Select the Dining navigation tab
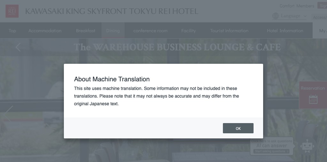Image resolution: width=327 pixels, height=162 pixels. pyautogui.click(x=113, y=31)
